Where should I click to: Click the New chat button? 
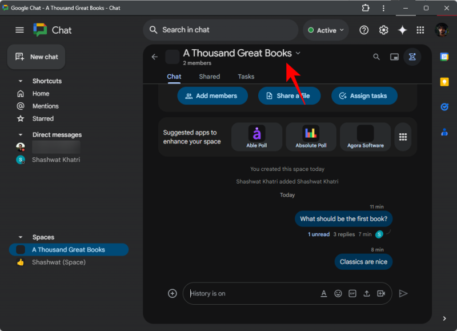pyautogui.click(x=37, y=57)
